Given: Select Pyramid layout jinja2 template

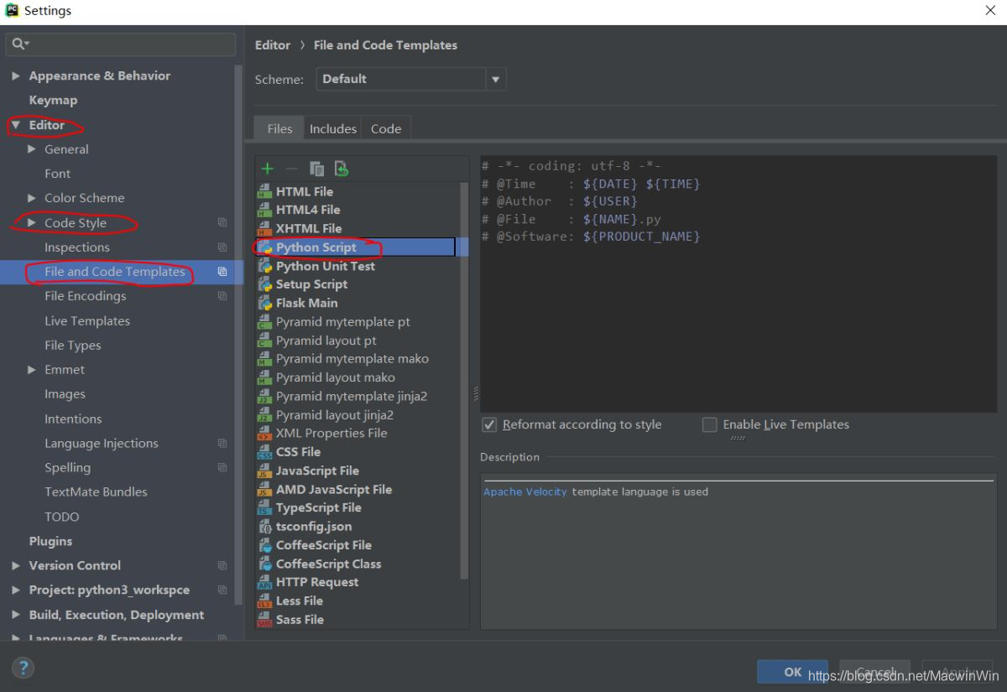Looking at the screenshot, I should click(x=335, y=415).
